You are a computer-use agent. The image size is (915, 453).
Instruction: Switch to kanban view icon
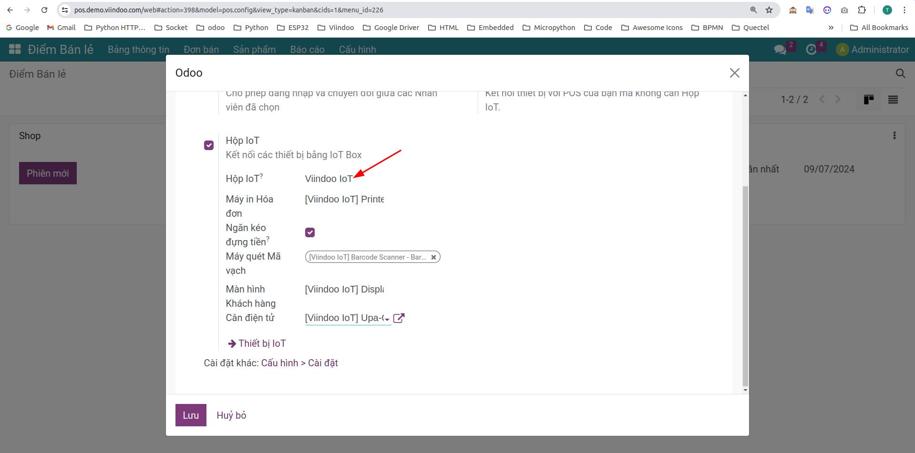point(869,100)
